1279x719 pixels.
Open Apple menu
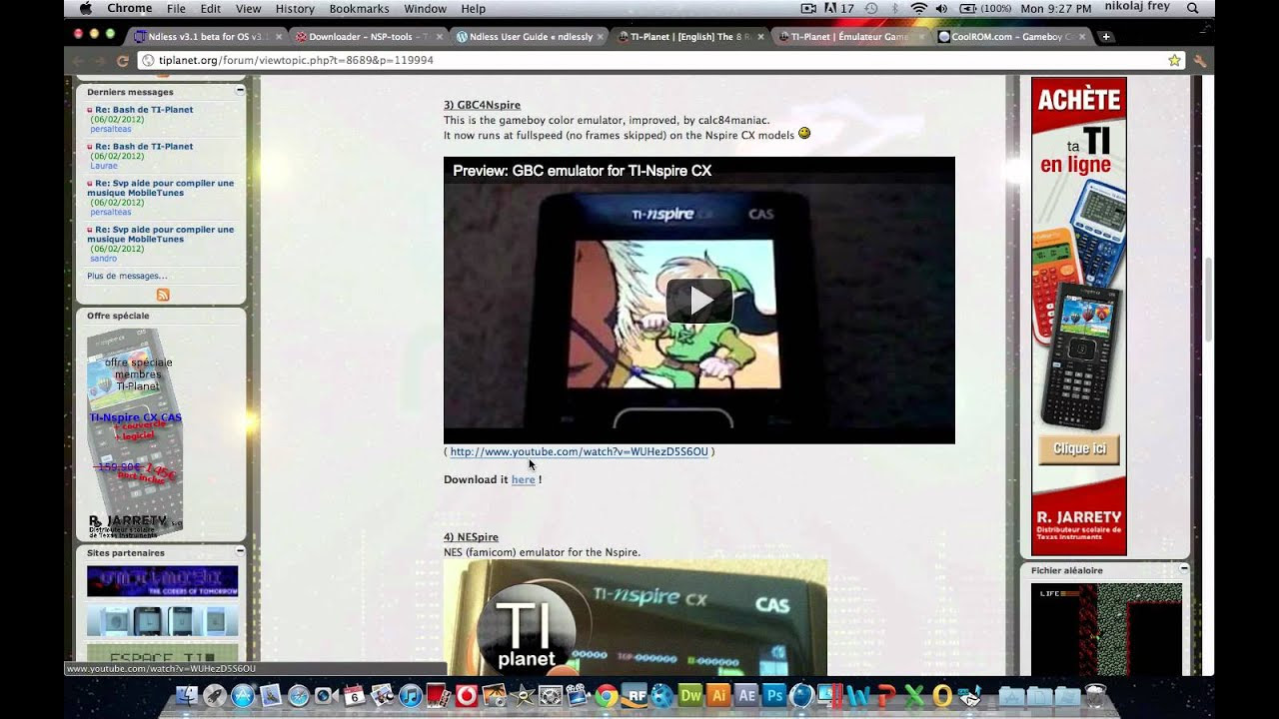(85, 8)
